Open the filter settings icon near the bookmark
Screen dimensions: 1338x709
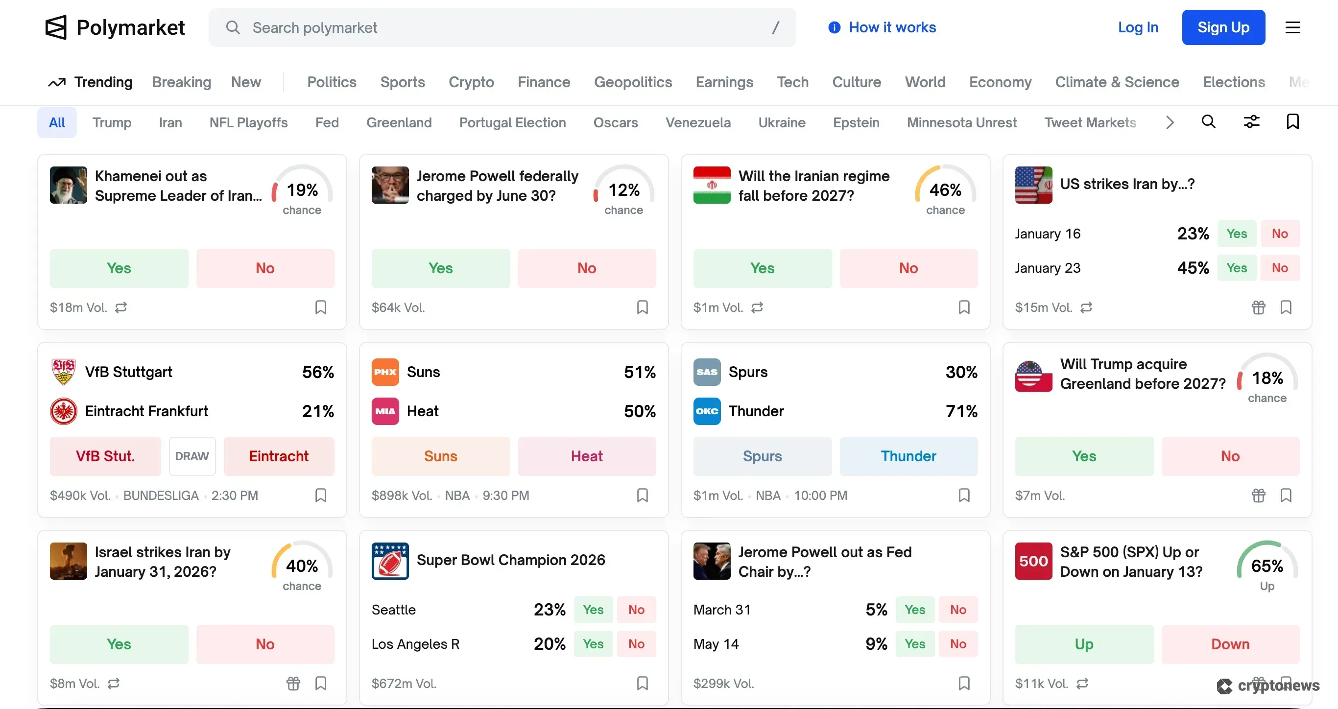[1252, 122]
